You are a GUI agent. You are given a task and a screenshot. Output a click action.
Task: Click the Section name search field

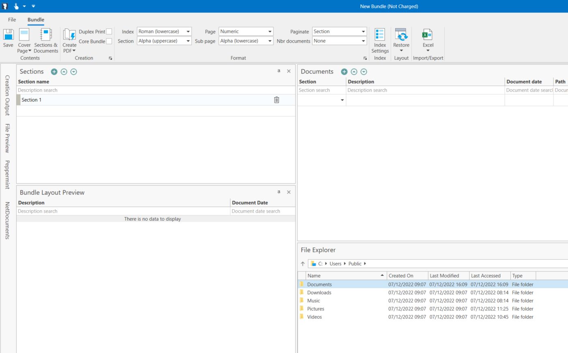point(156,90)
